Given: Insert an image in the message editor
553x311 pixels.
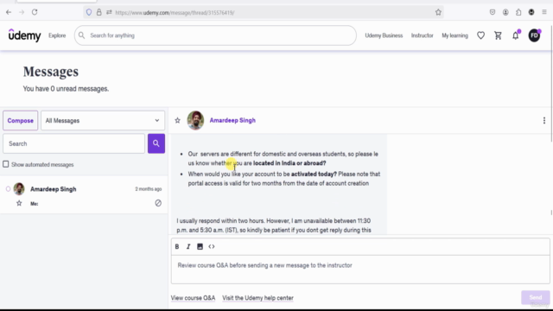Looking at the screenshot, I should tap(200, 246).
